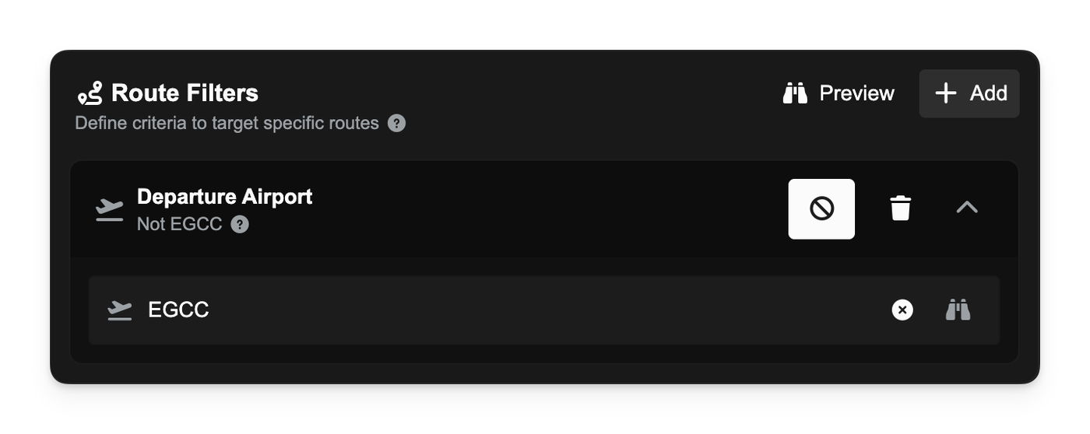The image size is (1090, 434).
Task: Toggle the exclude (negate) filter button
Action: tap(821, 208)
